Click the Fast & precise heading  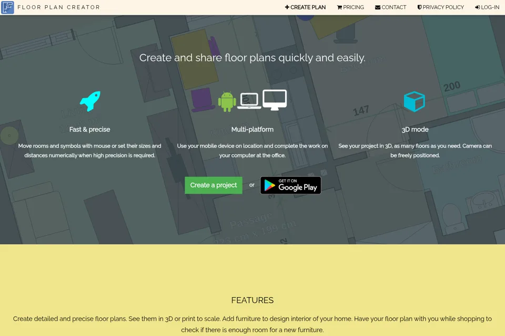89,129
